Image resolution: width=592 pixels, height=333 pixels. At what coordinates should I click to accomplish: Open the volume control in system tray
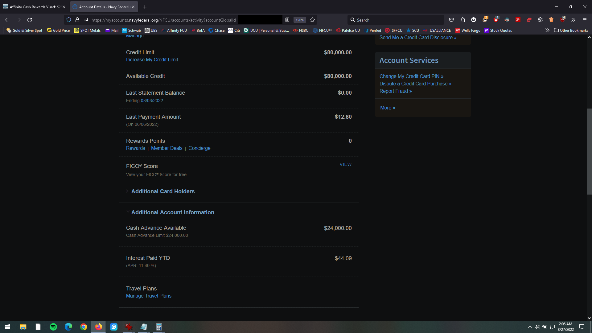(x=537, y=327)
